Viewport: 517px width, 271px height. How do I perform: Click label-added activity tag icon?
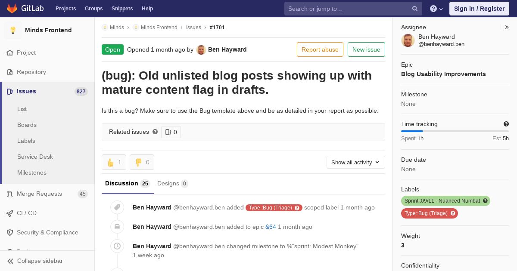(x=117, y=207)
